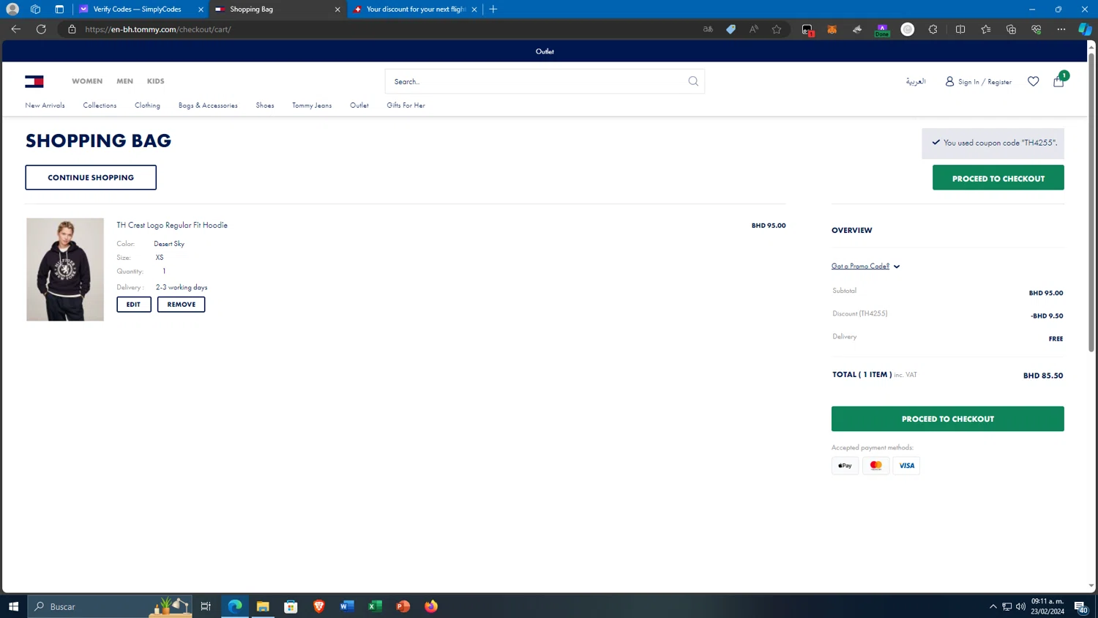The height and width of the screenshot is (618, 1098).
Task: Click EDIT for the hoodie item
Action: [x=133, y=305]
